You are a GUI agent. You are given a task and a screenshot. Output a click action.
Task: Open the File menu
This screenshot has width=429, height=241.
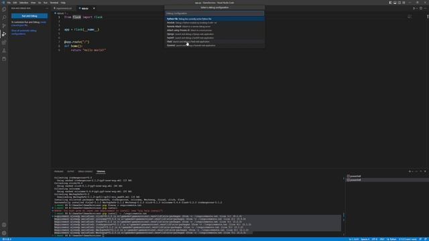click(9, 3)
